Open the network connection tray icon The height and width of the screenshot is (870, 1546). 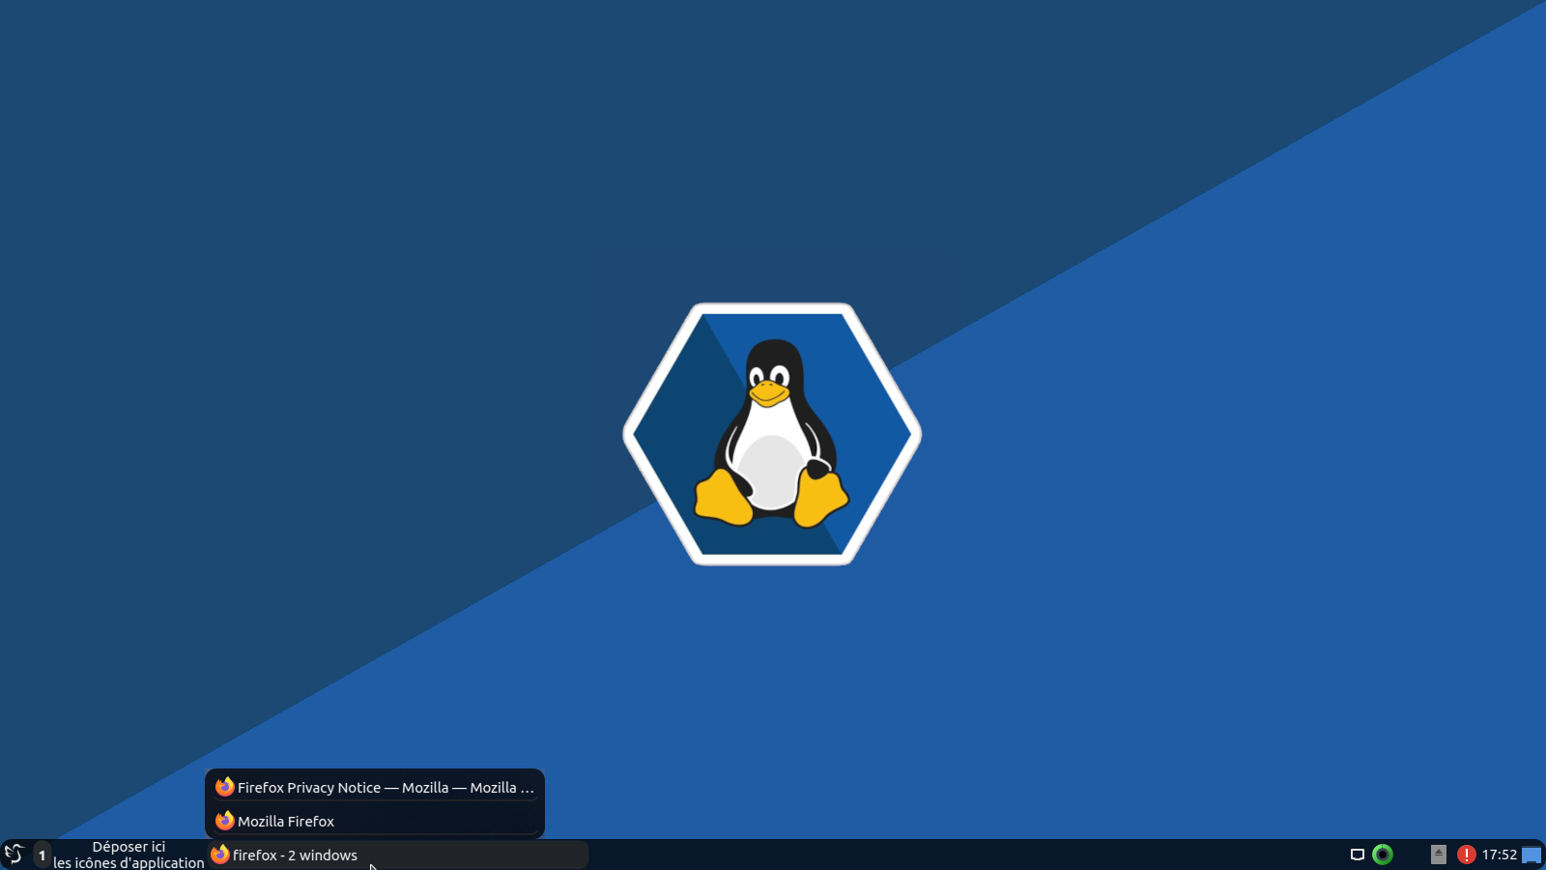pos(1357,855)
